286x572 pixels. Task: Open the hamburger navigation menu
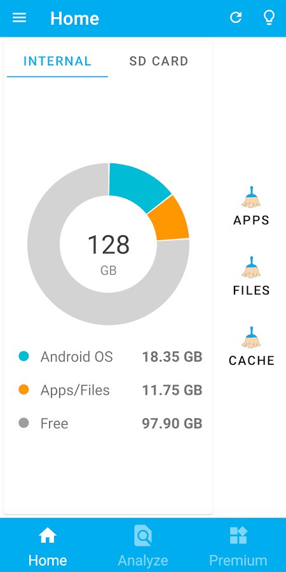19,18
